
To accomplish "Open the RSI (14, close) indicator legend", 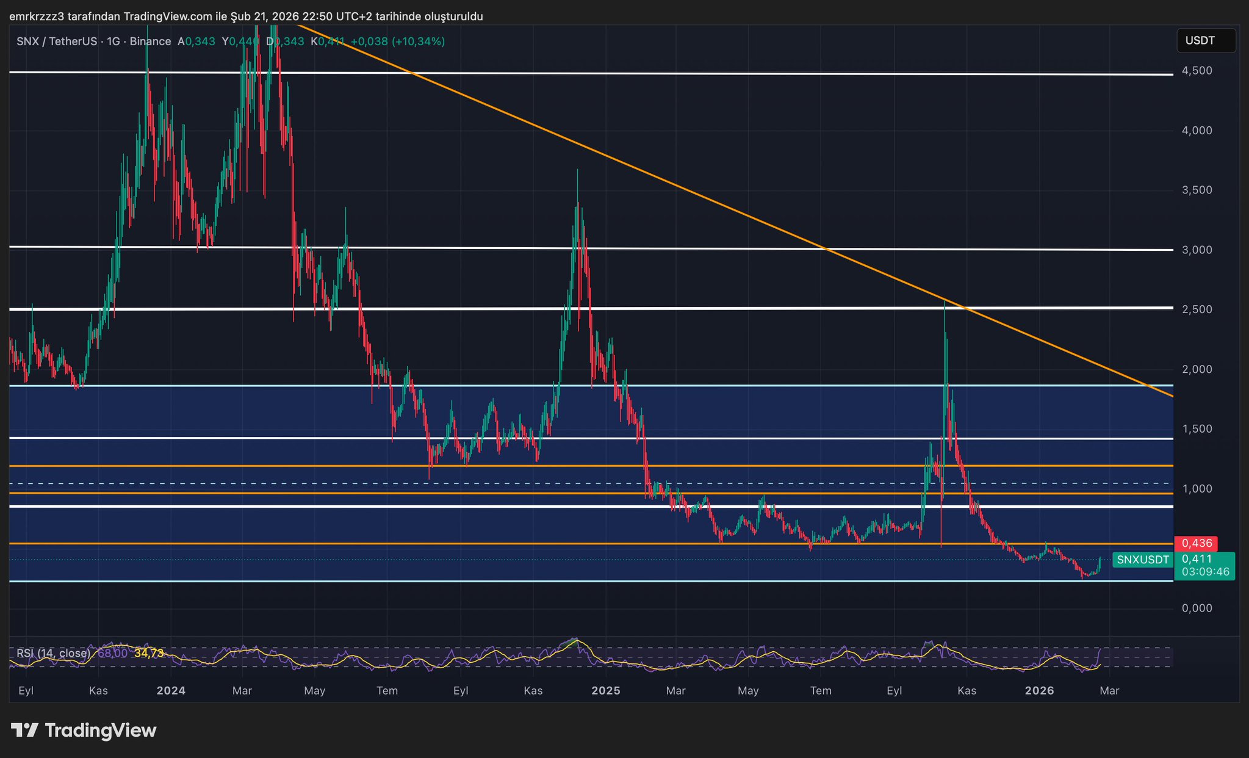I will coord(54,653).
